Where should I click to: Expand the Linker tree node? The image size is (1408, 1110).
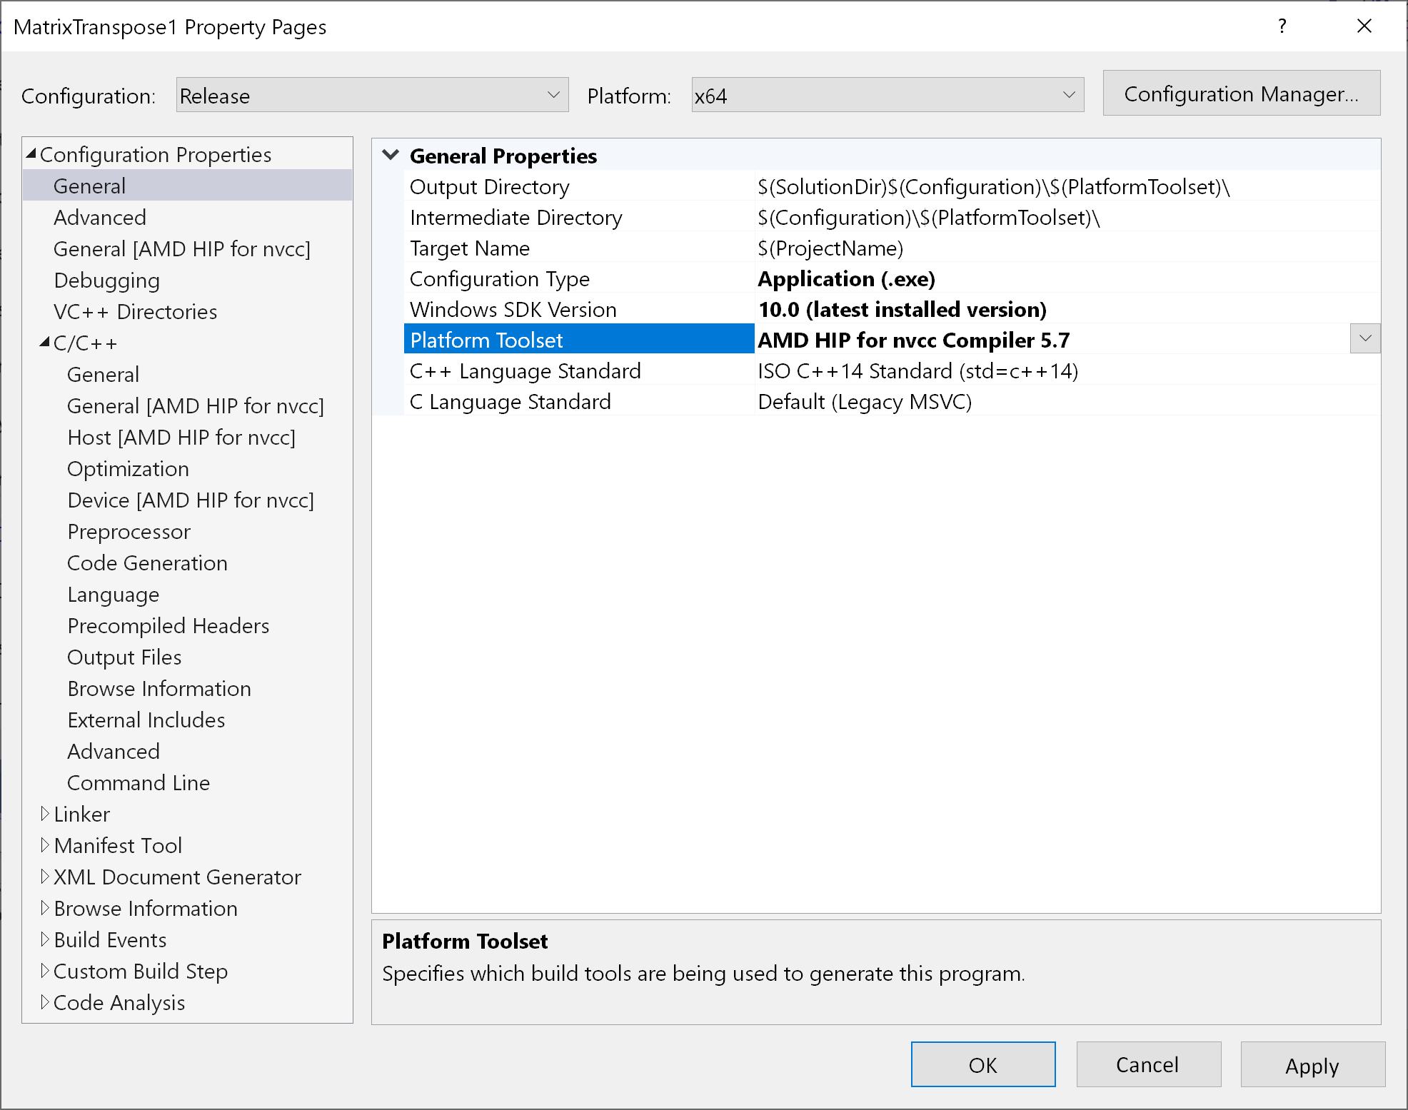(45, 814)
